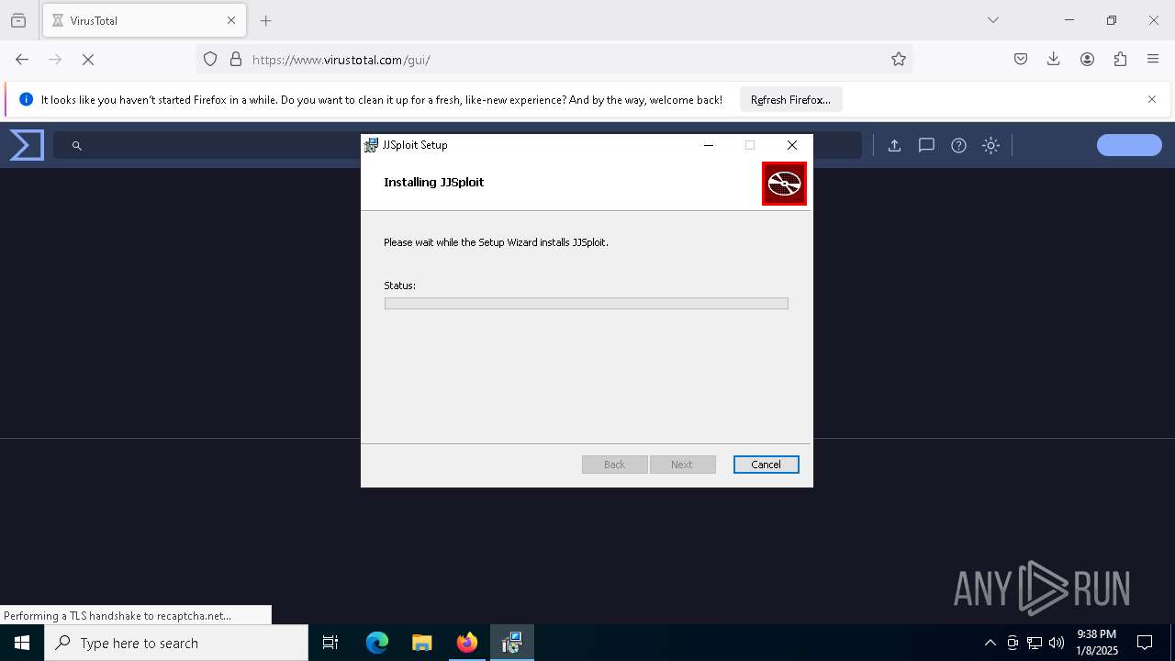This screenshot has width=1175, height=661.
Task: Click the Windows taskbar search box
Action: 176,643
